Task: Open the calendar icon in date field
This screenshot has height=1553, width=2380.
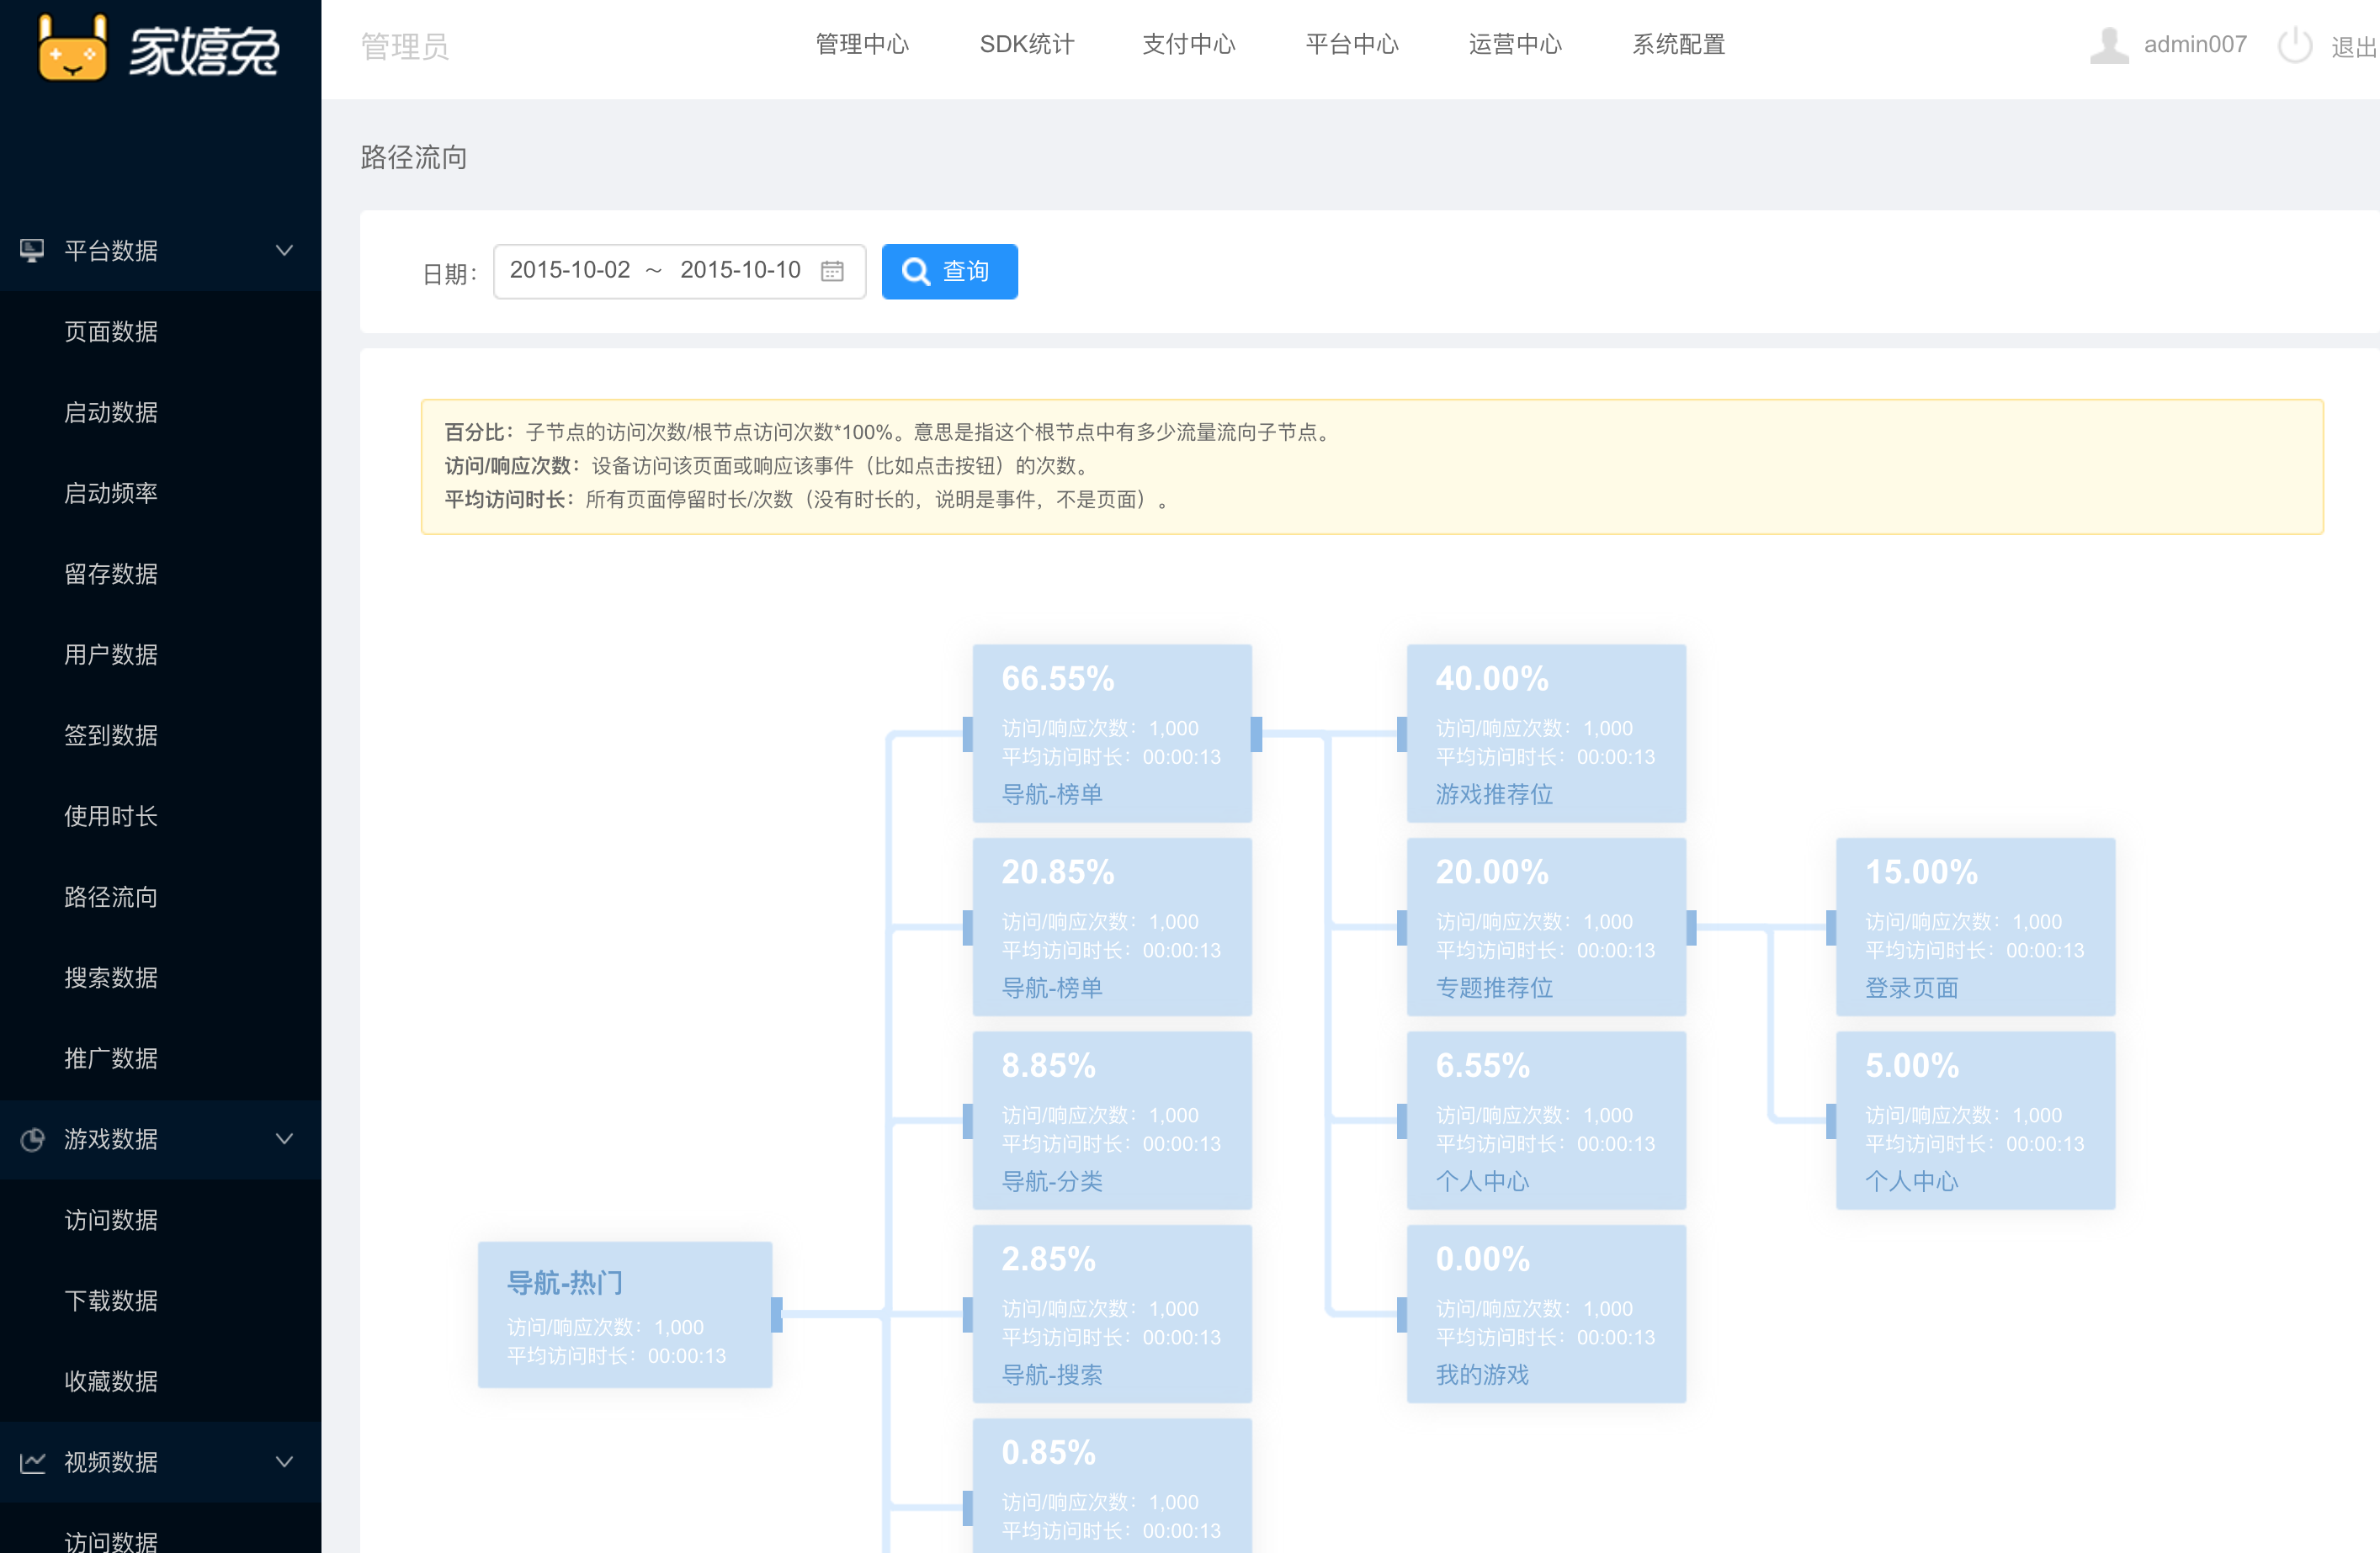Action: coord(832,271)
